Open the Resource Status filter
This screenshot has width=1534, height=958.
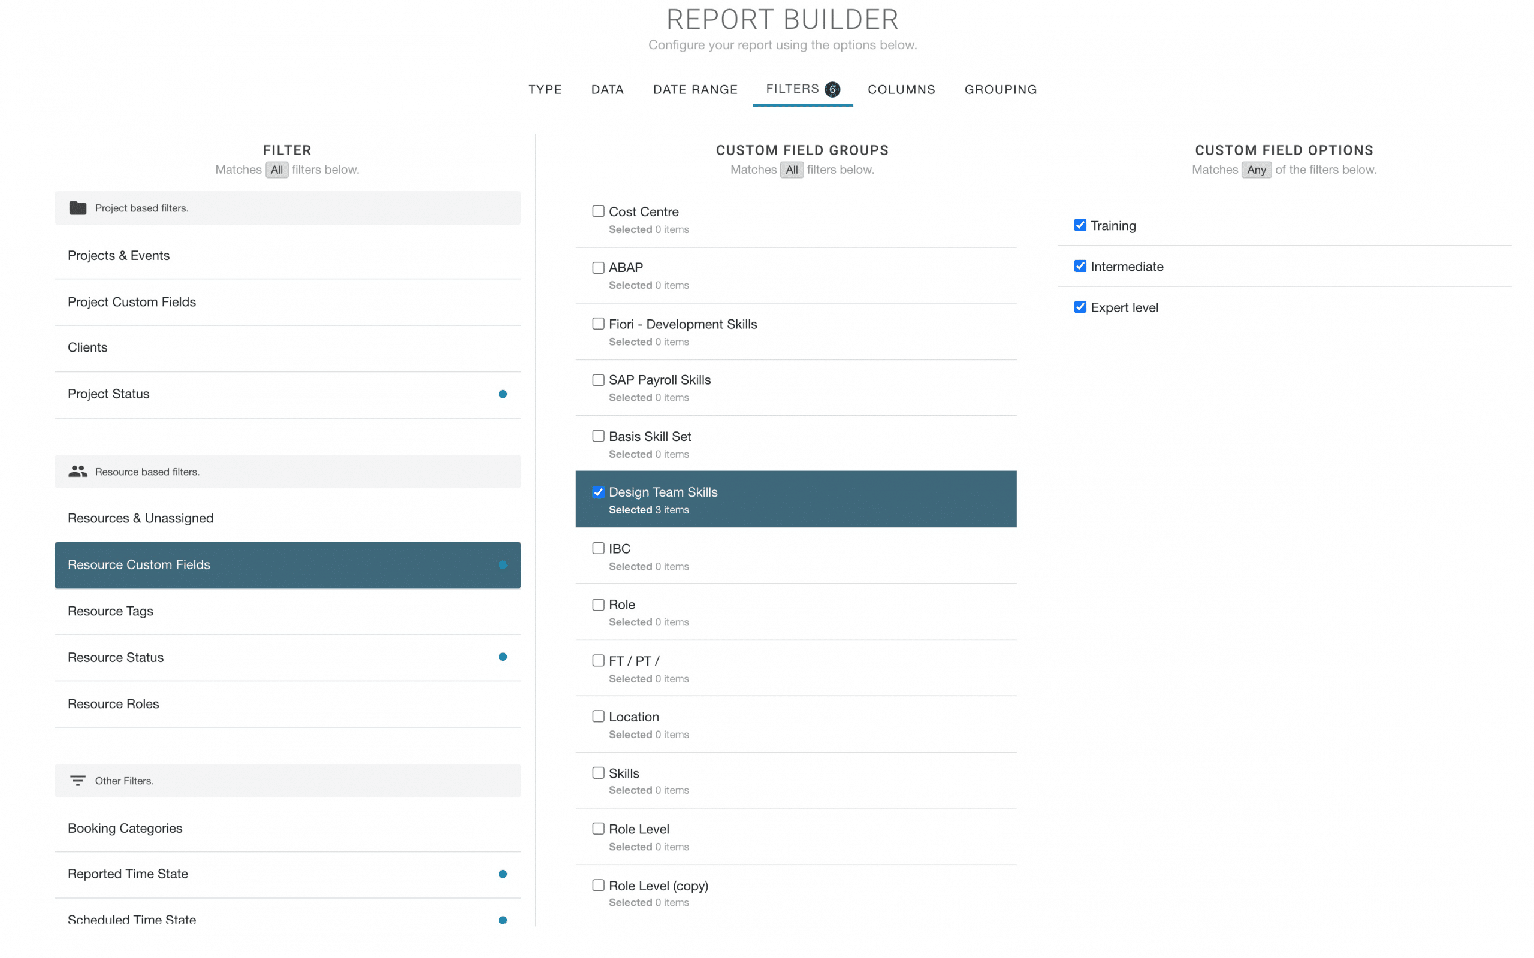click(x=288, y=657)
